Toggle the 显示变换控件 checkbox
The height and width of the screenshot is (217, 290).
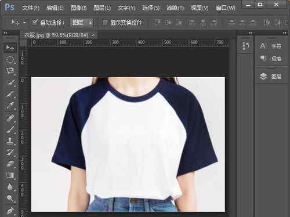click(105, 23)
